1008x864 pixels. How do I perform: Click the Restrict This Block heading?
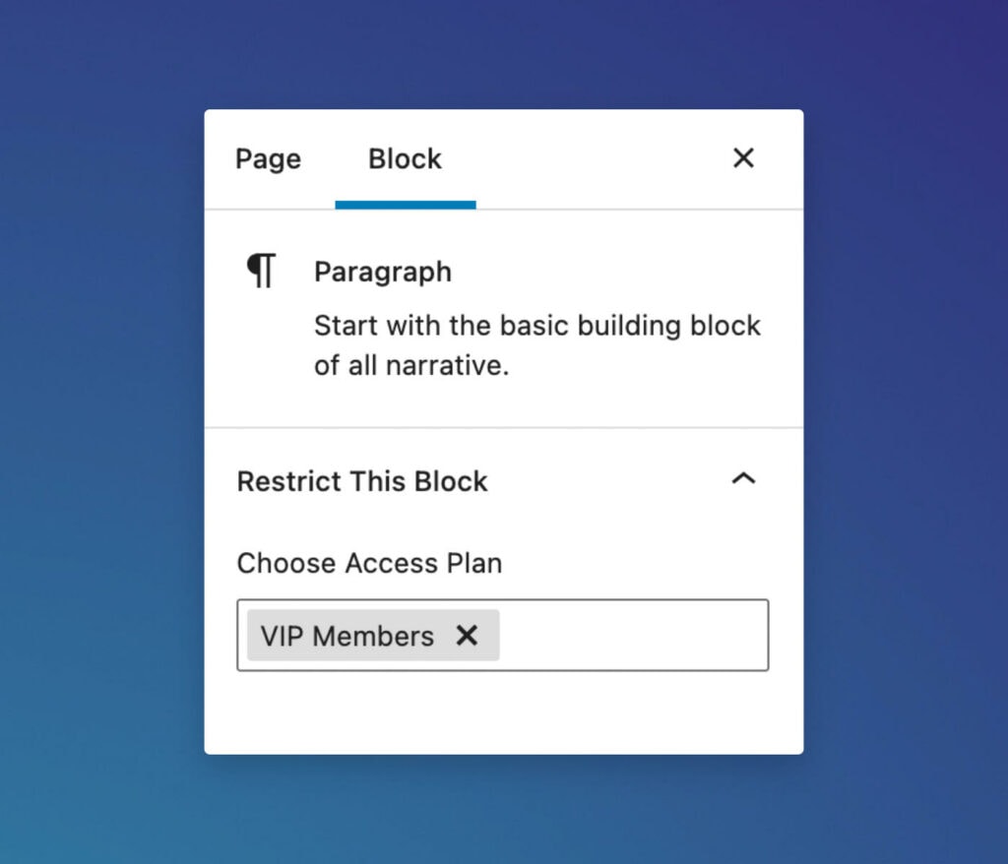pos(361,481)
